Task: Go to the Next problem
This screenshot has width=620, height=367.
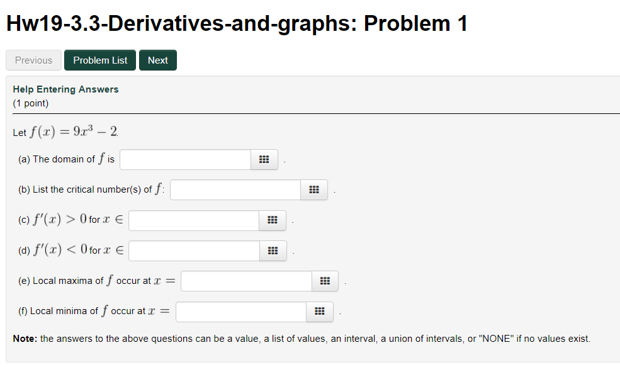Action: coord(157,60)
